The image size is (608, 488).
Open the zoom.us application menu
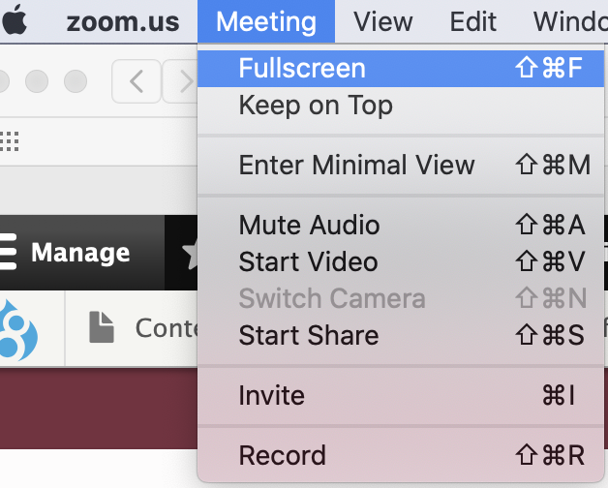point(123,21)
